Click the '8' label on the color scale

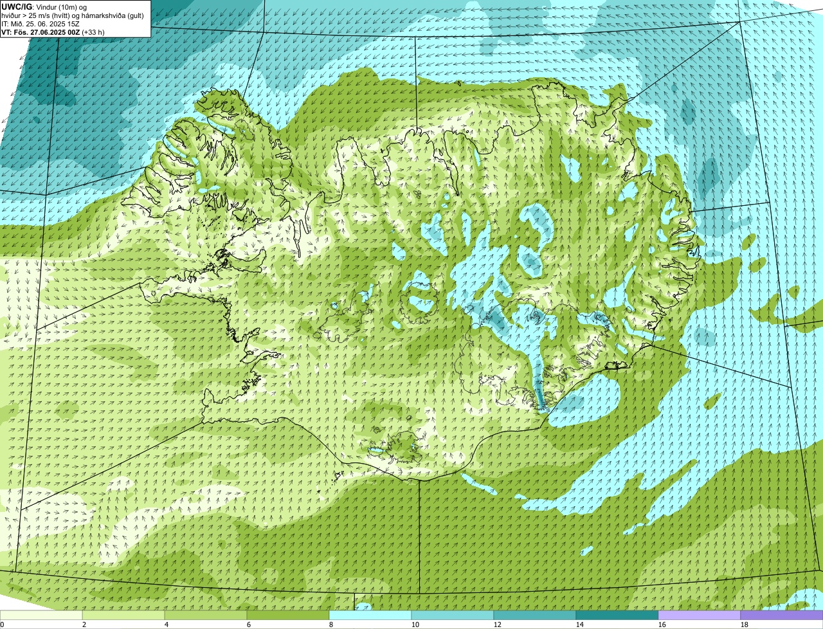click(x=331, y=624)
